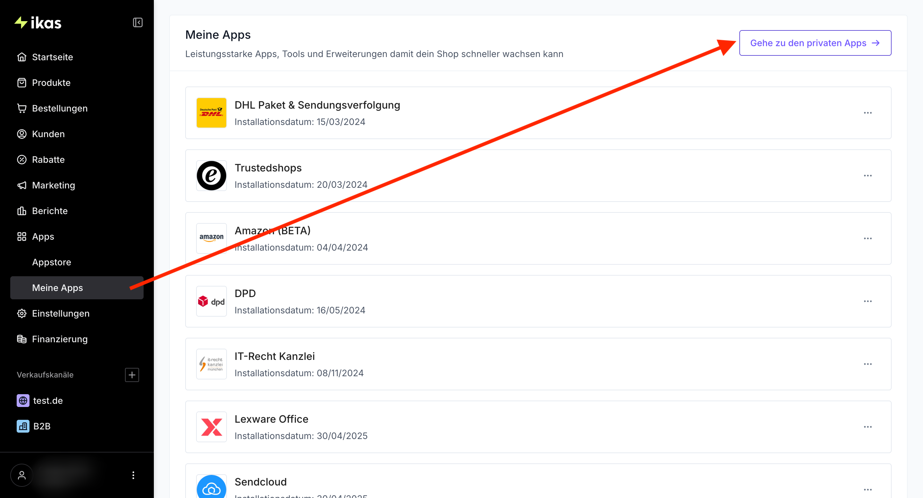
Task: Click 'Installationsdatum: 15/03/2024' text
Action: pos(300,122)
